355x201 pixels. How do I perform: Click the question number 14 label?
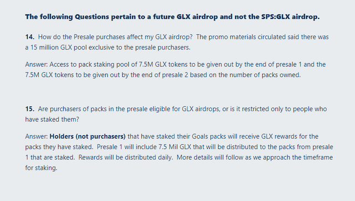pyautogui.click(x=29, y=37)
